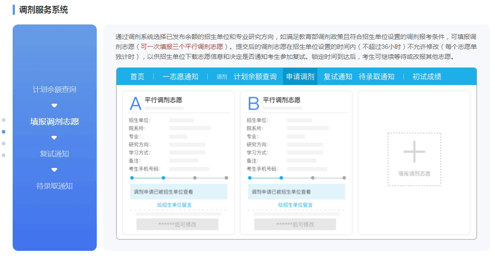Open 计划余额查询 tab in top bar
The image size is (495, 259).
coord(255,77)
